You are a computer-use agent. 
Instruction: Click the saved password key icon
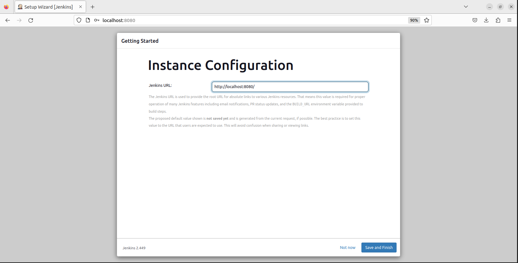click(x=97, y=20)
